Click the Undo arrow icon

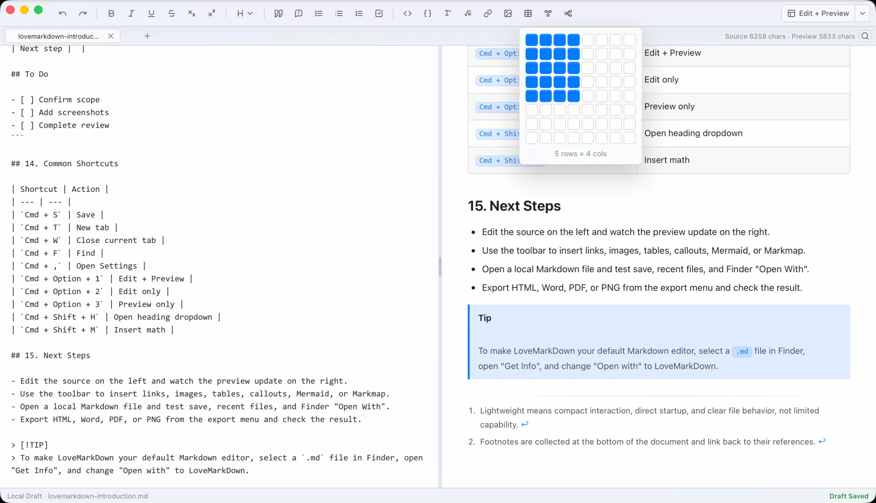coord(62,14)
